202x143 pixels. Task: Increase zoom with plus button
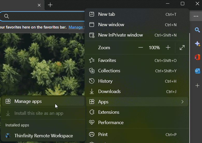168,48
